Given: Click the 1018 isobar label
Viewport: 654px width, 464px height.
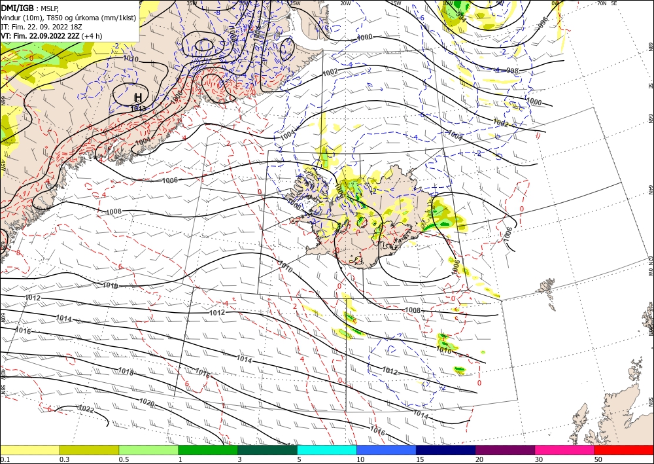Looking at the screenshot, I should tap(126, 371).
